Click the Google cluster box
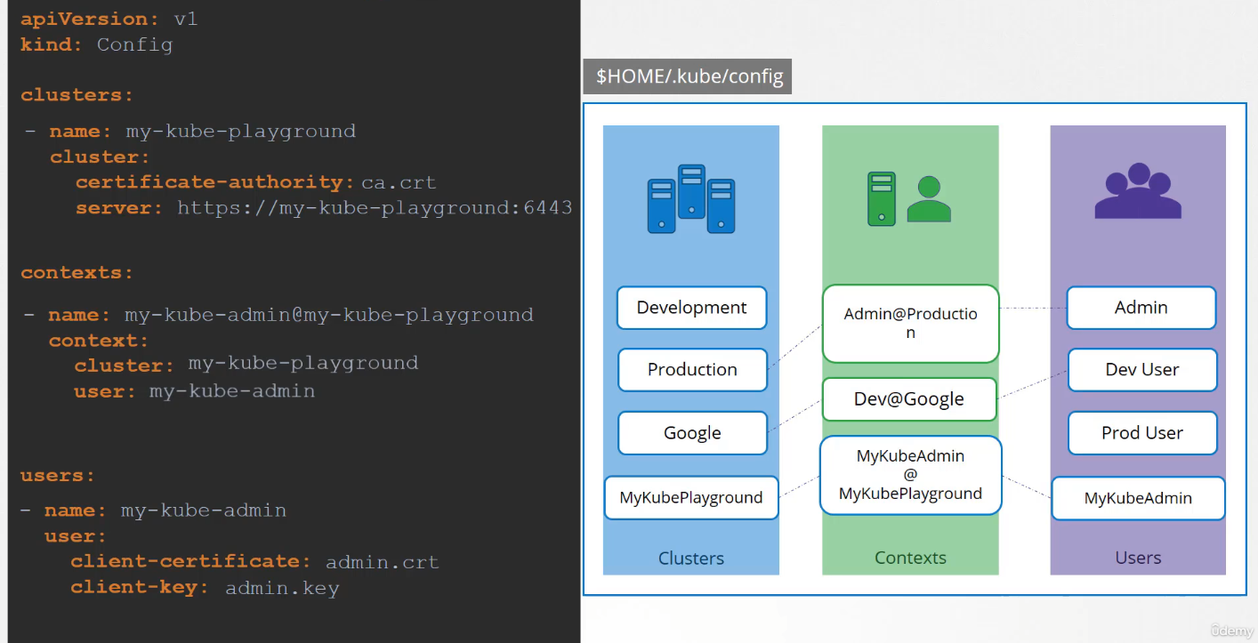Viewport: 1258px width, 643px height. [x=692, y=433]
